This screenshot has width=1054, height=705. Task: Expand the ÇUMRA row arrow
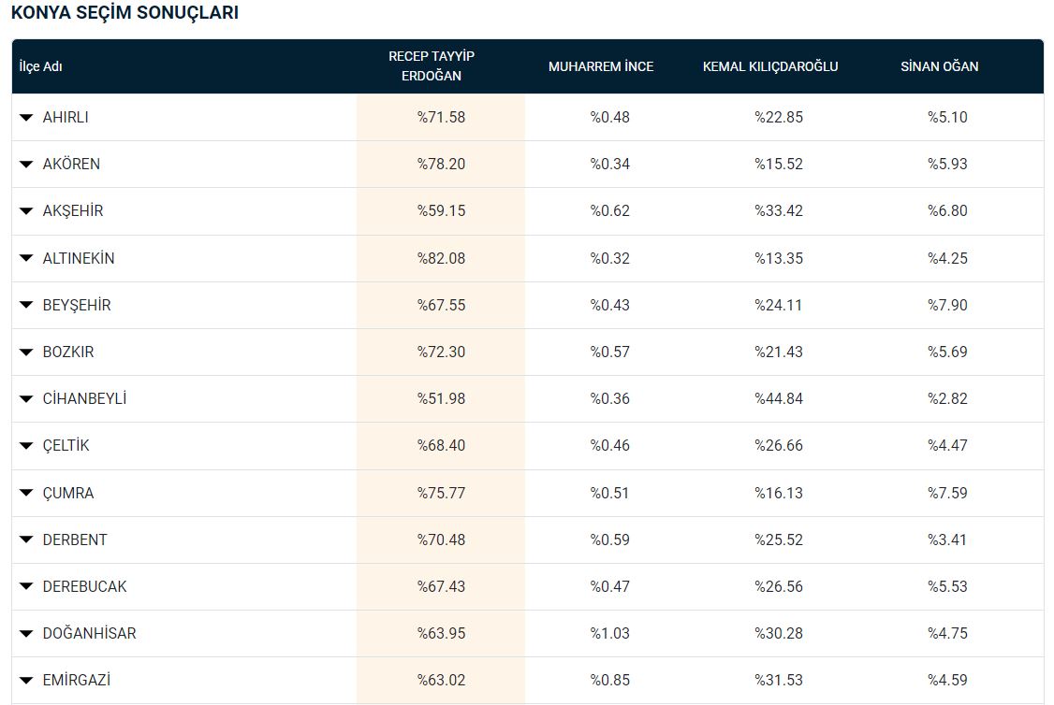click(x=26, y=494)
